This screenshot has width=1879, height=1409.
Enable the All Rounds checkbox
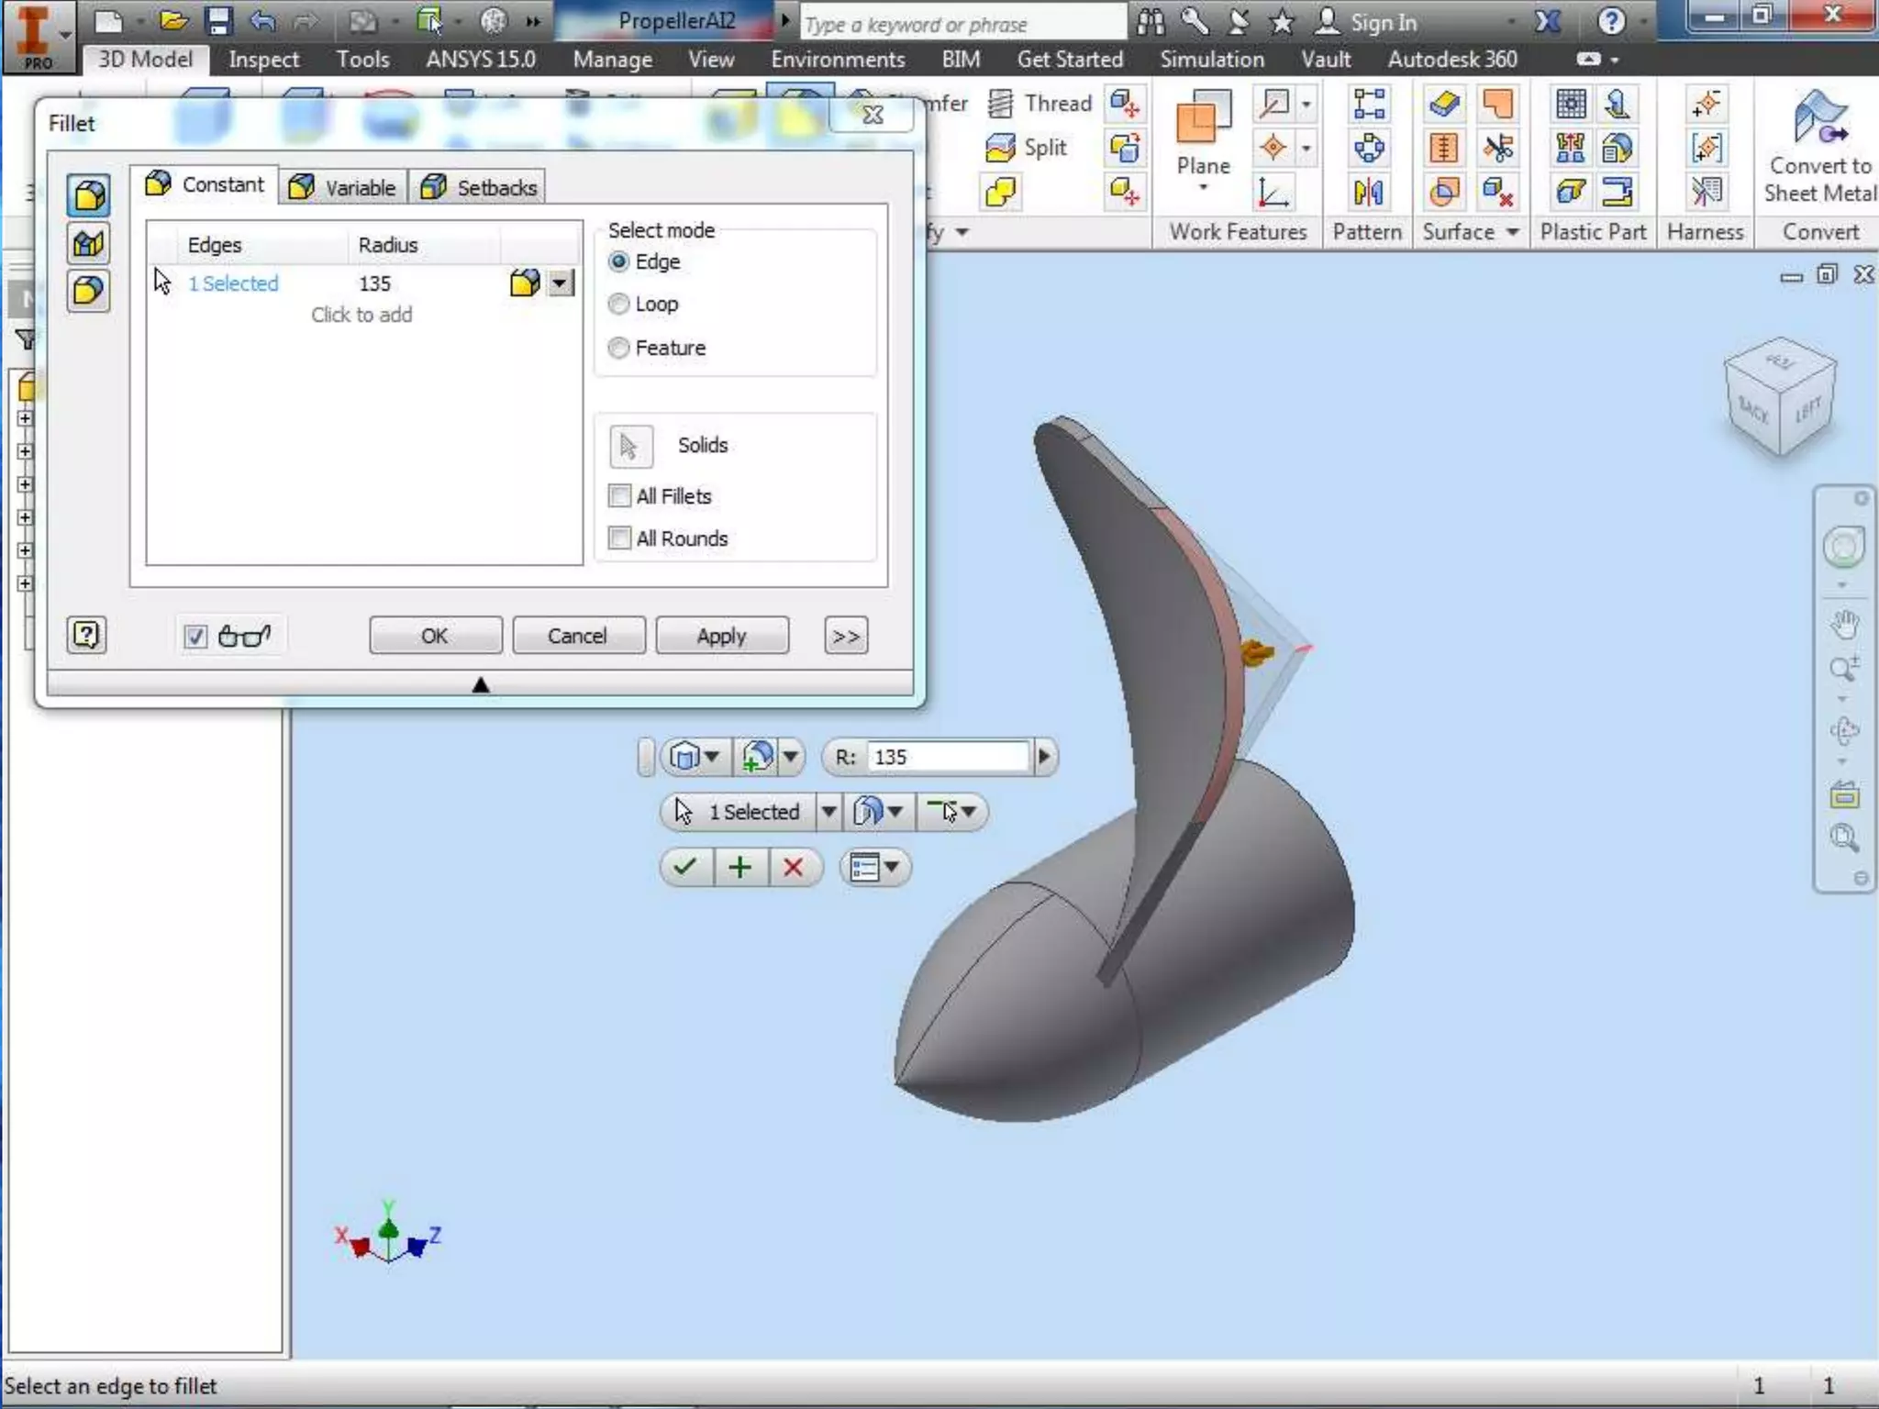pyautogui.click(x=620, y=538)
